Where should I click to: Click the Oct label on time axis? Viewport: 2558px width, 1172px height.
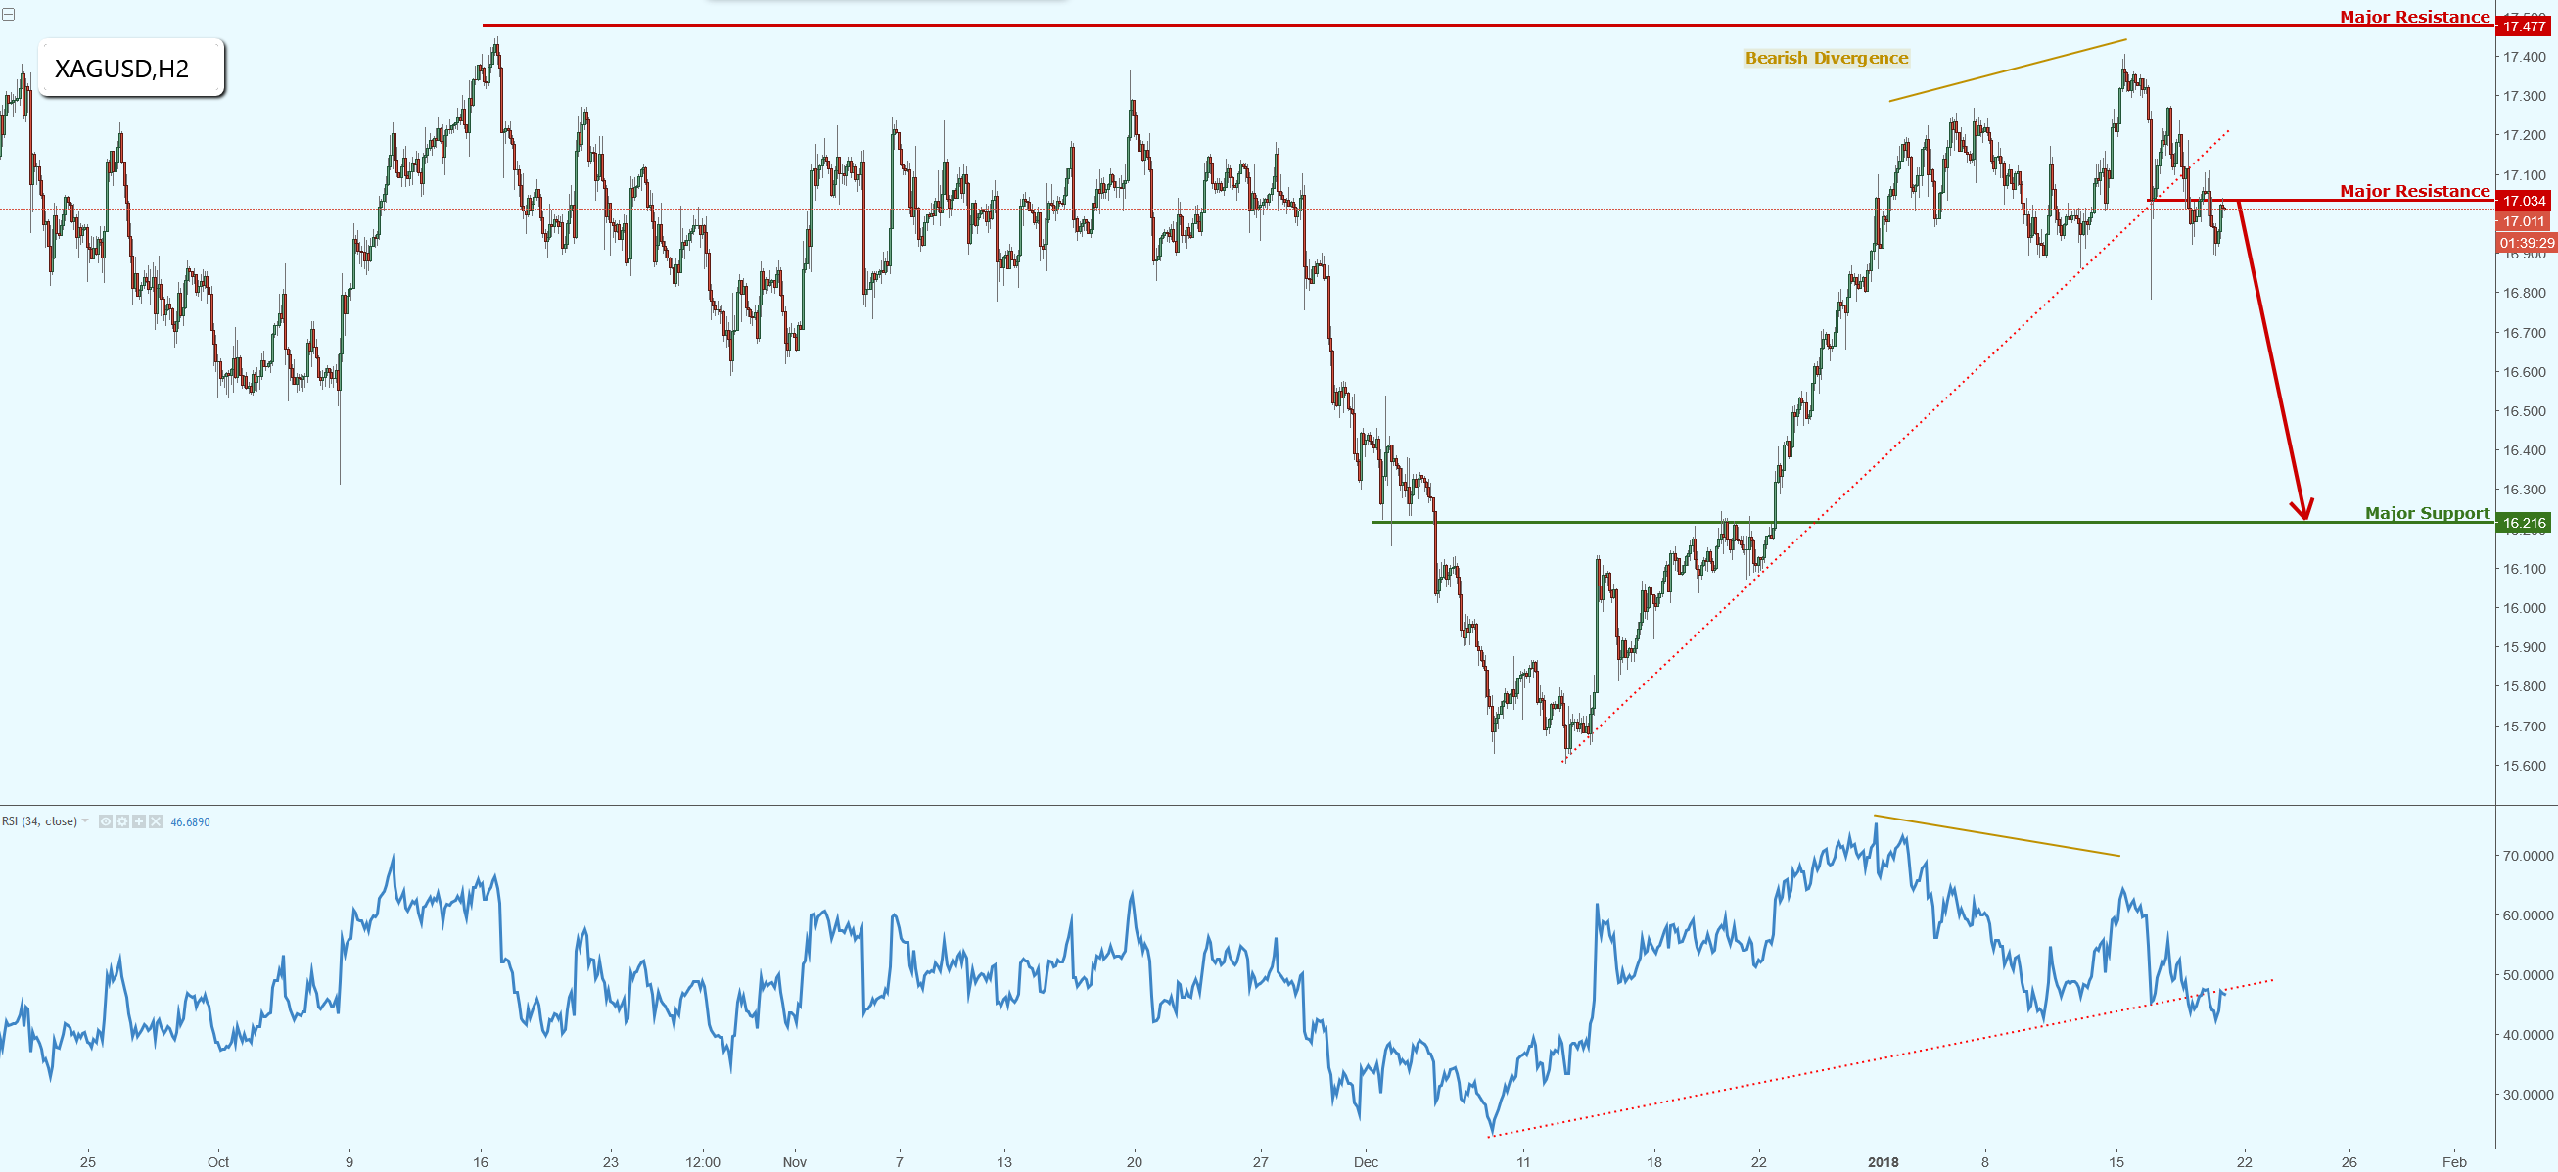(217, 1161)
